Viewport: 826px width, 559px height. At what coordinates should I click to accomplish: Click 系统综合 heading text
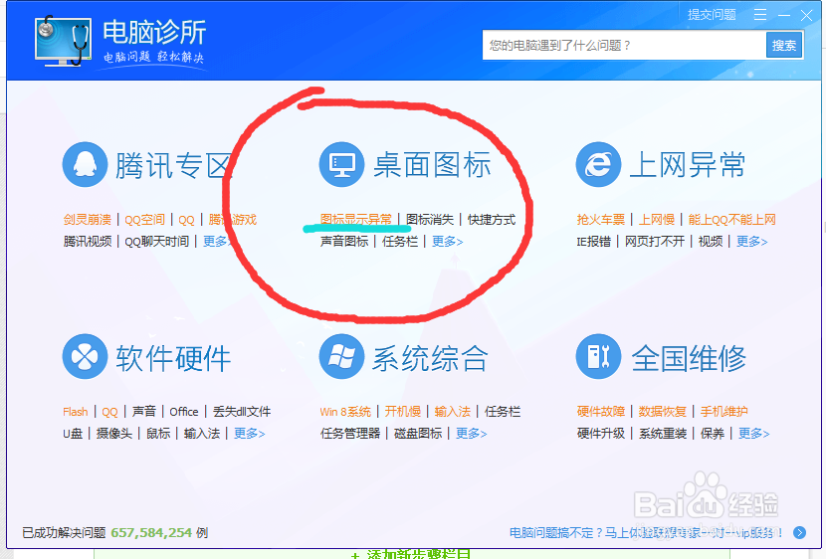click(x=430, y=358)
